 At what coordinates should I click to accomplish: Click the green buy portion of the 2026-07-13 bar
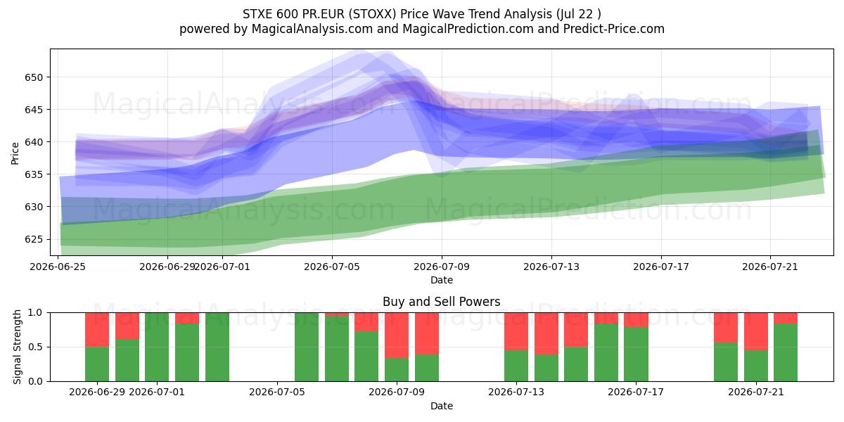click(x=516, y=366)
